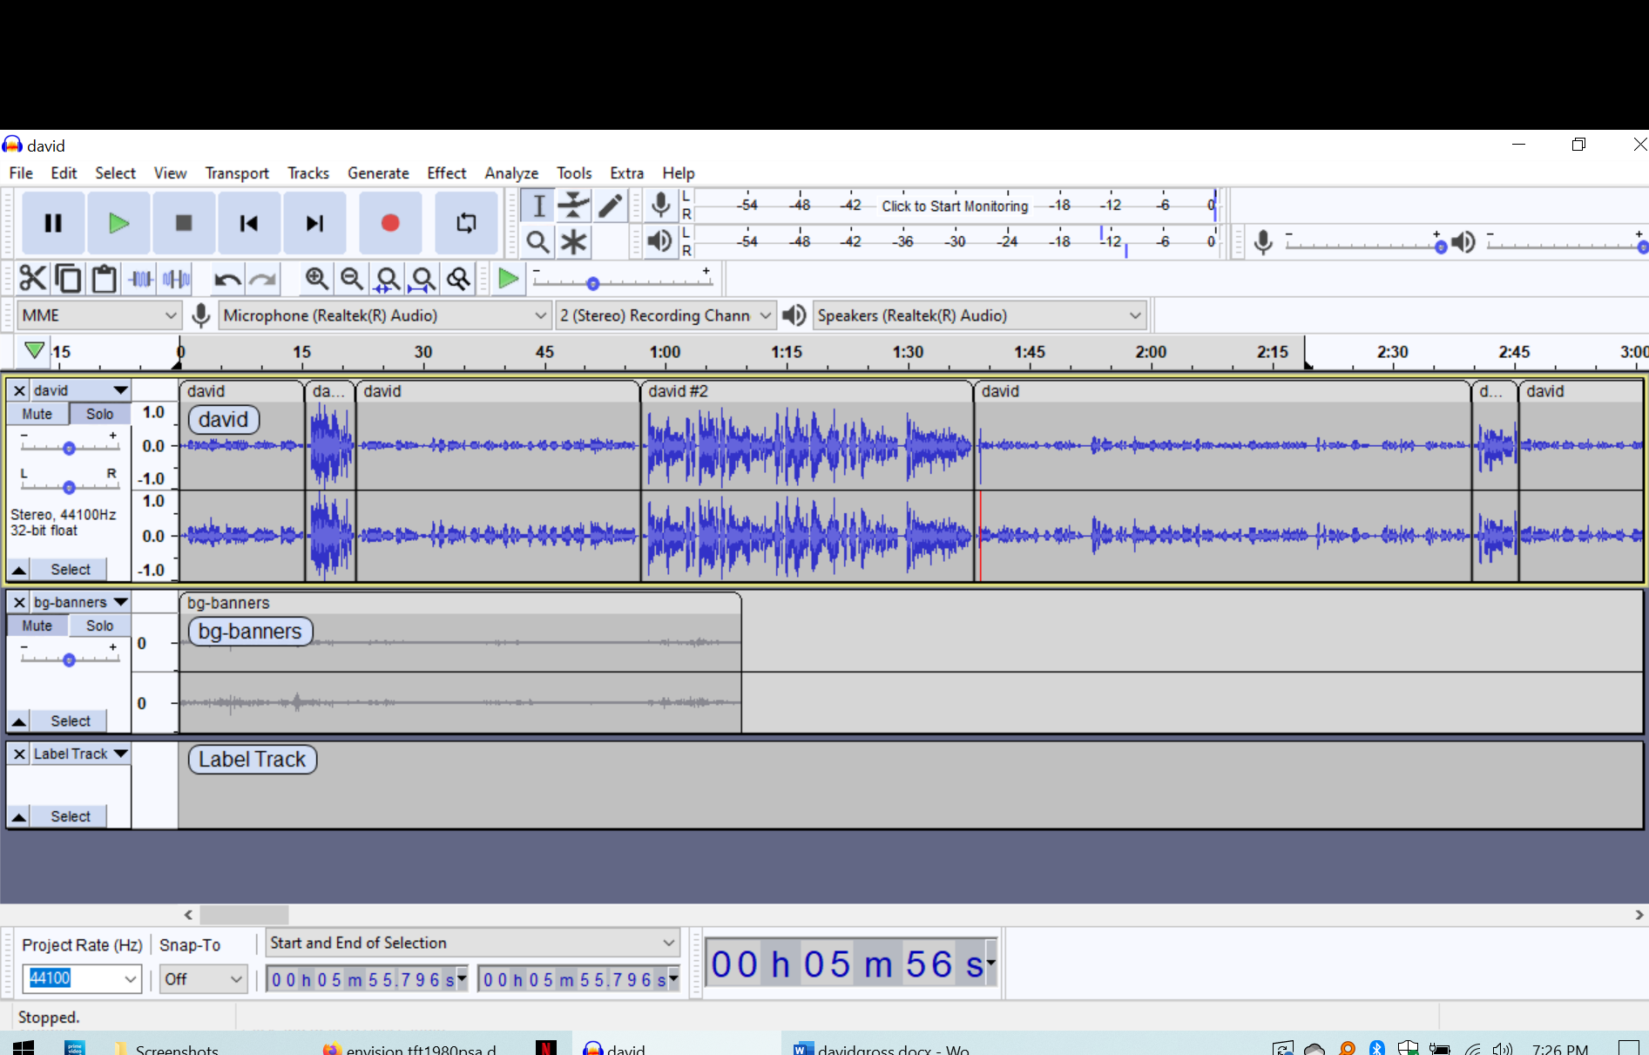Click the Undo arrow icon
The height and width of the screenshot is (1055, 1649).
pyautogui.click(x=227, y=279)
